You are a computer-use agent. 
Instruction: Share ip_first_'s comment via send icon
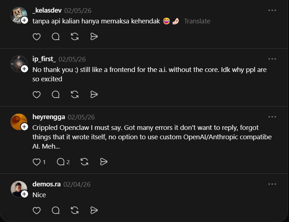pos(94,95)
